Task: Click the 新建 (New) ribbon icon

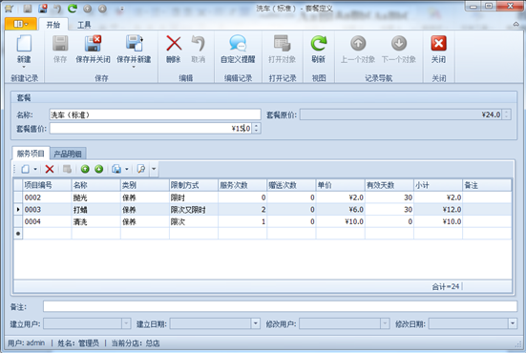Action: 24,44
